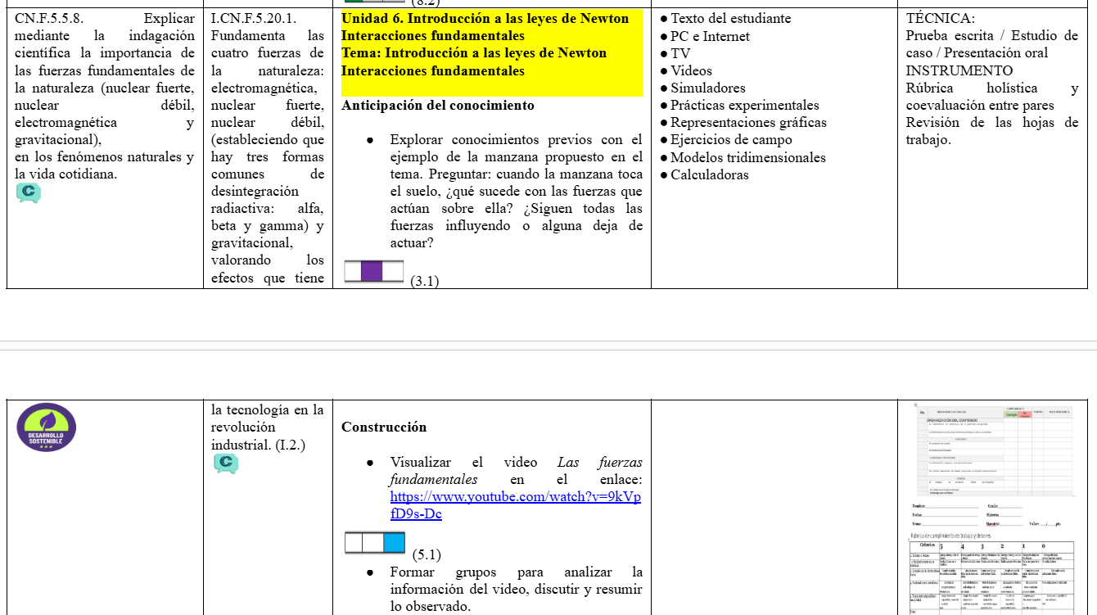Open the YouTube link for Las fuerzas fundamentales
Viewport: 1097px width, 615px height.
click(516, 505)
